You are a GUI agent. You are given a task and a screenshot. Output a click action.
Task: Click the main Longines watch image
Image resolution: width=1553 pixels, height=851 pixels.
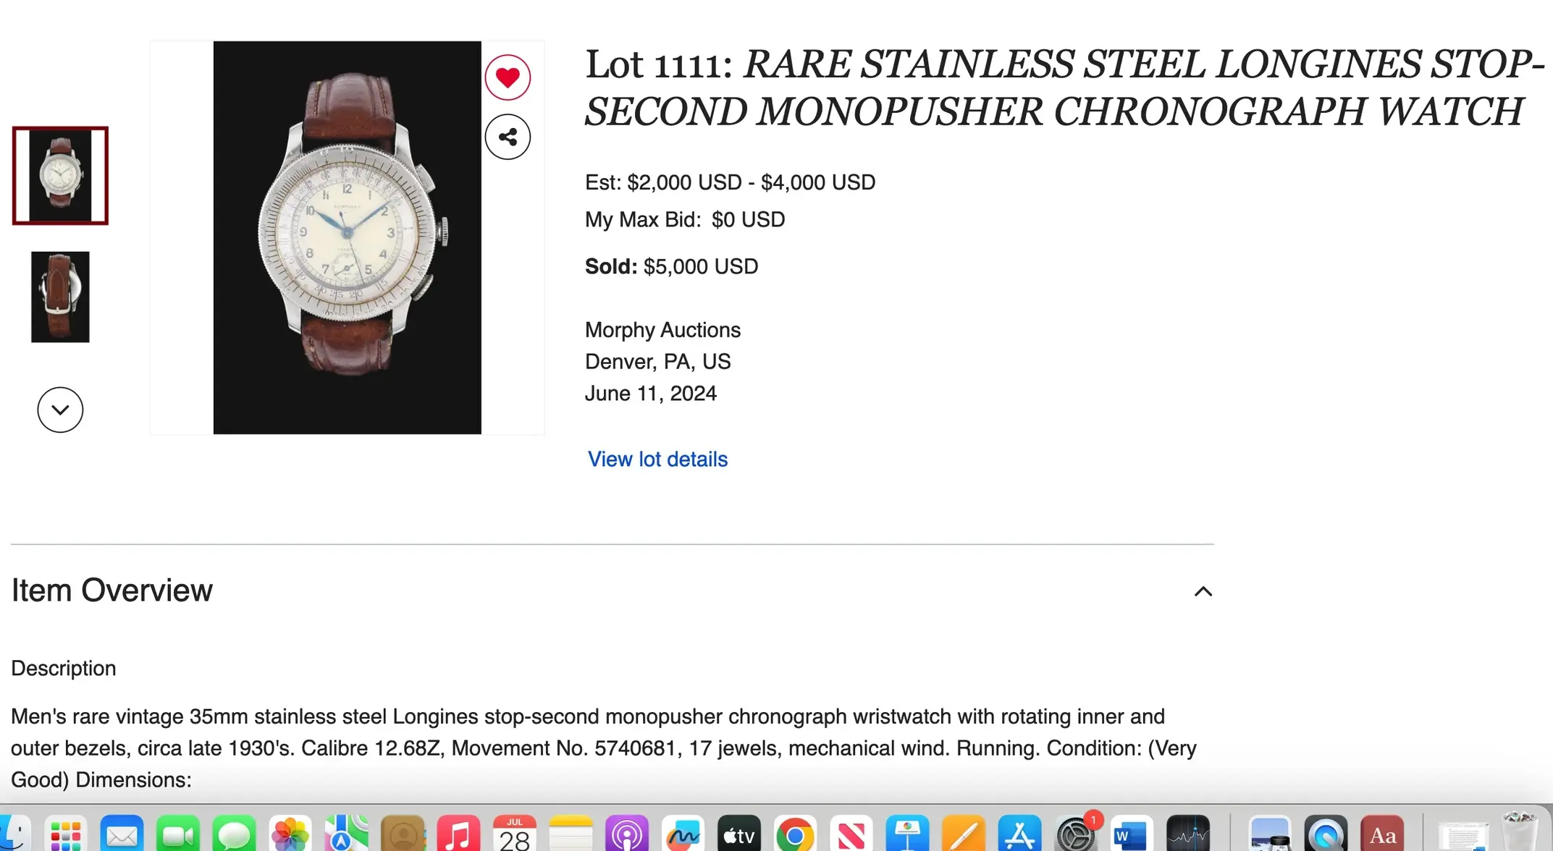(x=347, y=237)
